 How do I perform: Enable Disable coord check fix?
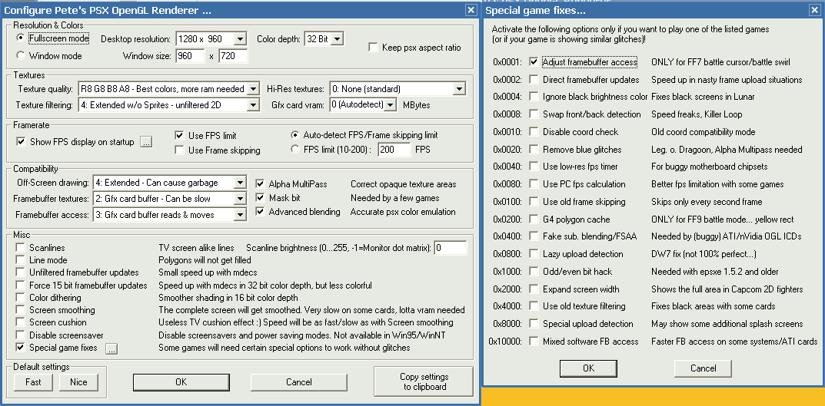[534, 132]
